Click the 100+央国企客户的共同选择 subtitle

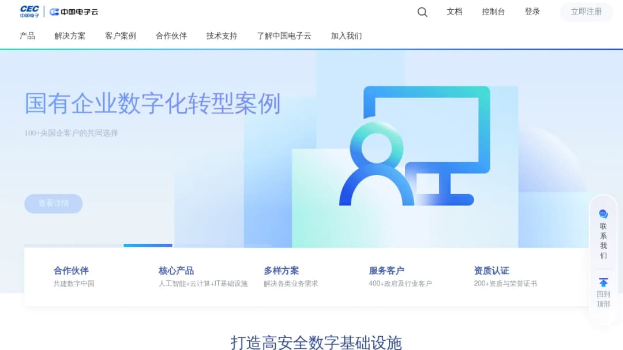tap(71, 133)
